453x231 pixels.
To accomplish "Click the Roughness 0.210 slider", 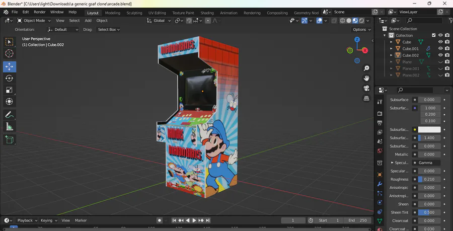I will click(x=429, y=179).
